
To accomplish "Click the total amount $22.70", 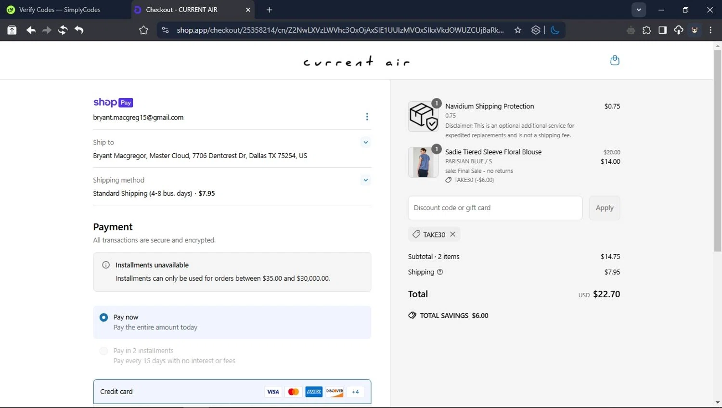I will (606, 294).
